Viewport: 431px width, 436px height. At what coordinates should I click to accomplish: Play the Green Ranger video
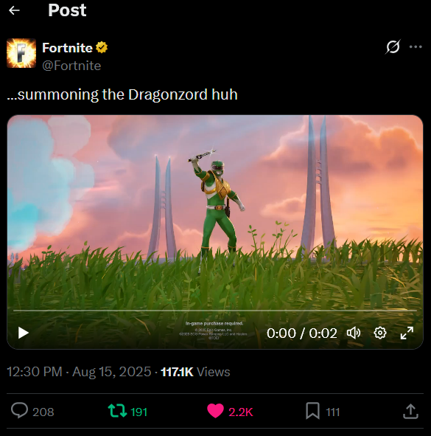[24, 333]
